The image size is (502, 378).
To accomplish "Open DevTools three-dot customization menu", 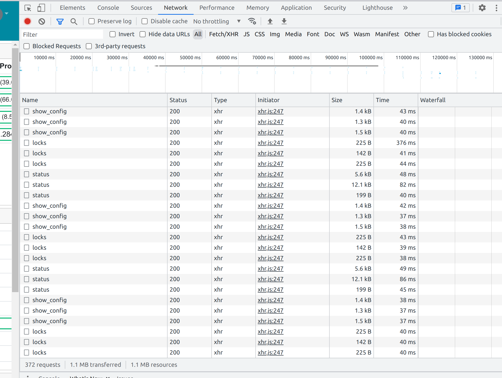I will click(x=496, y=8).
